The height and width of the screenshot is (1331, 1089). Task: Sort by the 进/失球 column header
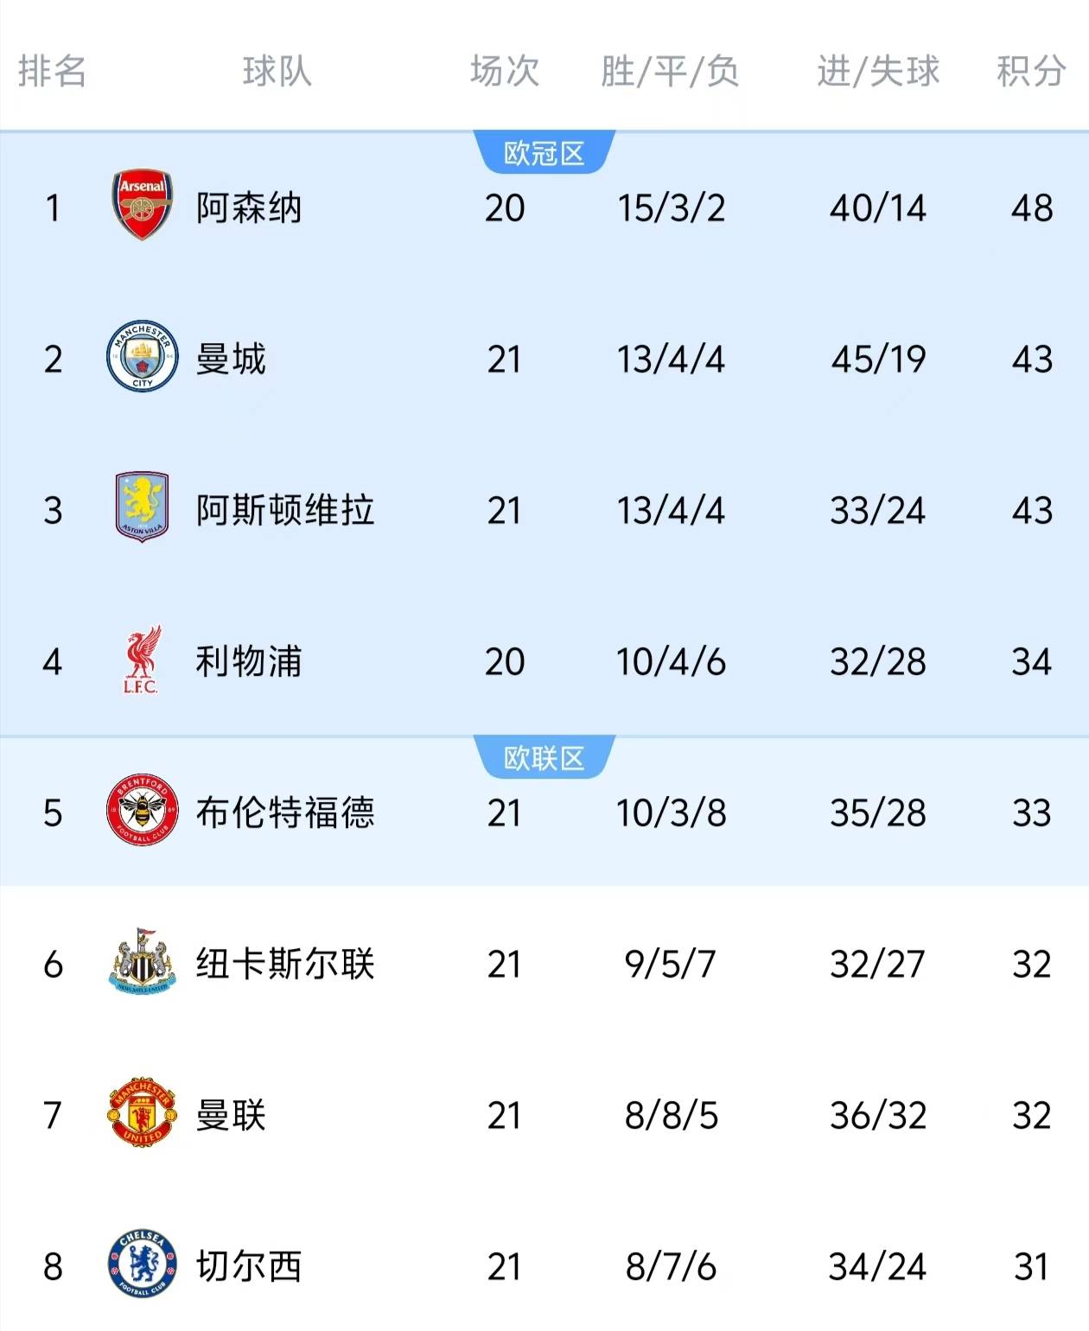click(877, 71)
